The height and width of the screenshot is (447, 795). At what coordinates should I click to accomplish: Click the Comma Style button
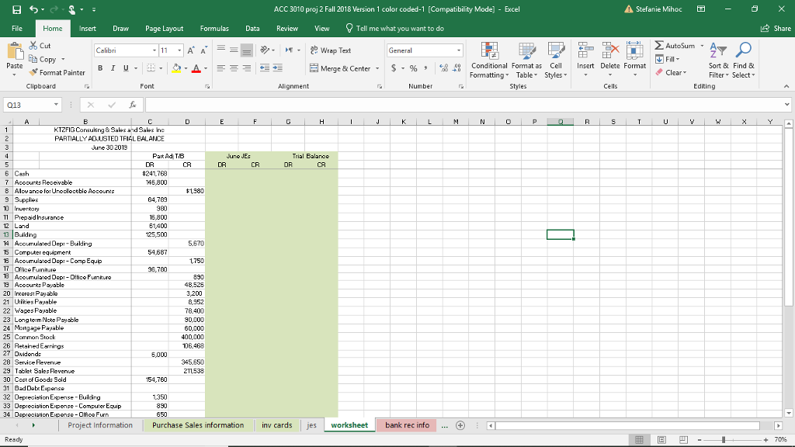[426, 68]
